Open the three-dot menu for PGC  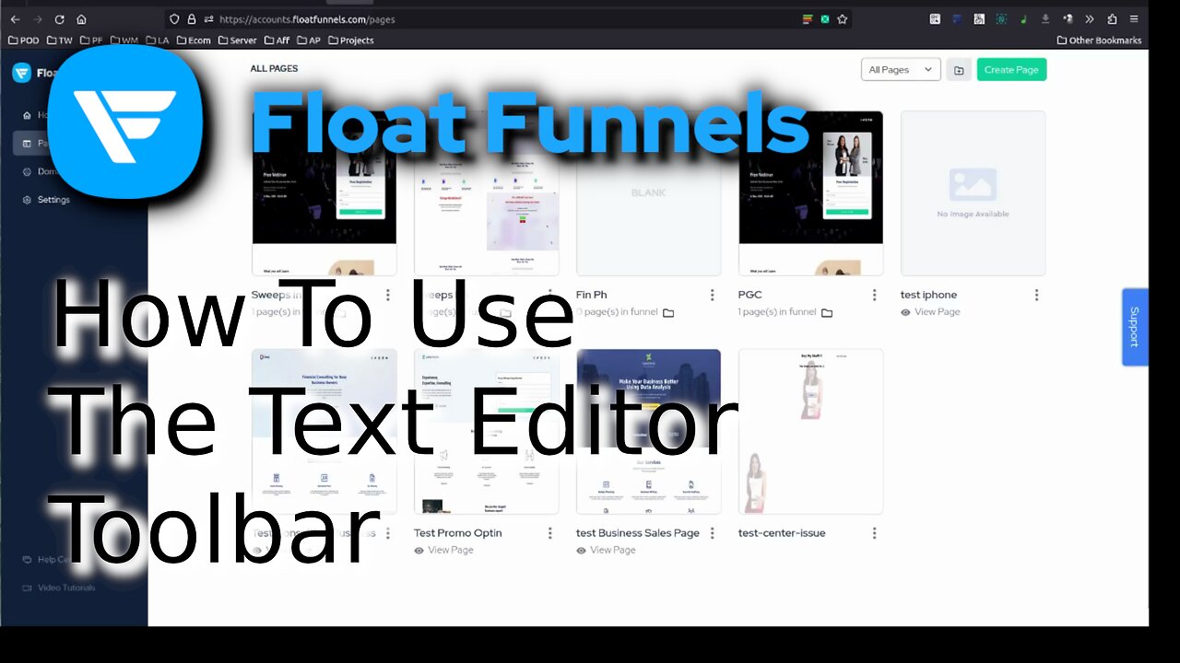point(875,295)
